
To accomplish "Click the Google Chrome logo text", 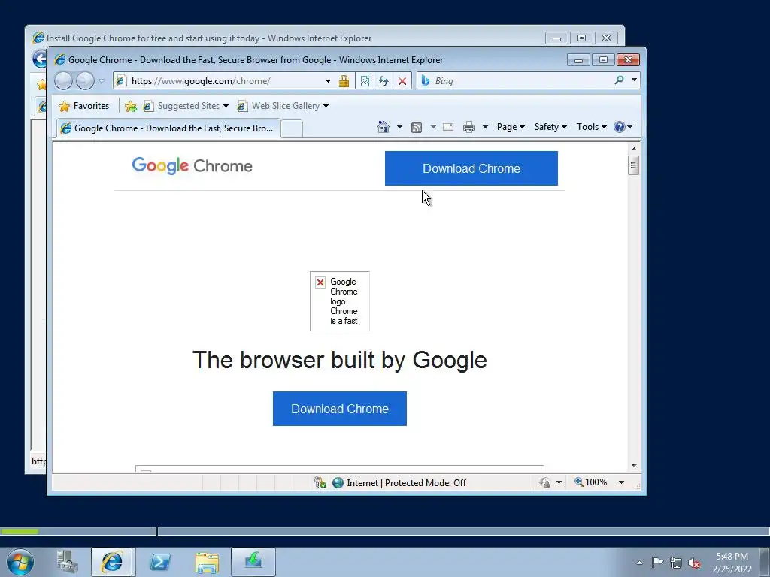I will 192,166.
